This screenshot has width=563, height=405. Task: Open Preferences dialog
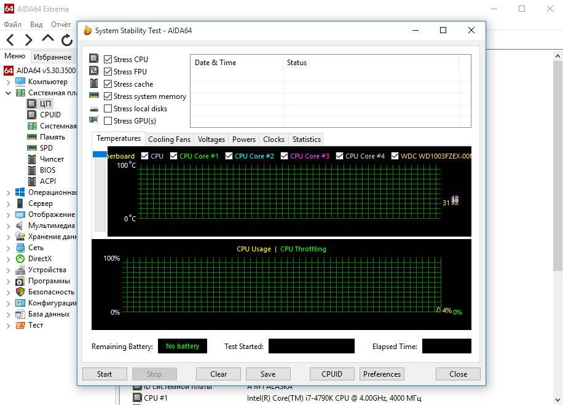point(382,374)
